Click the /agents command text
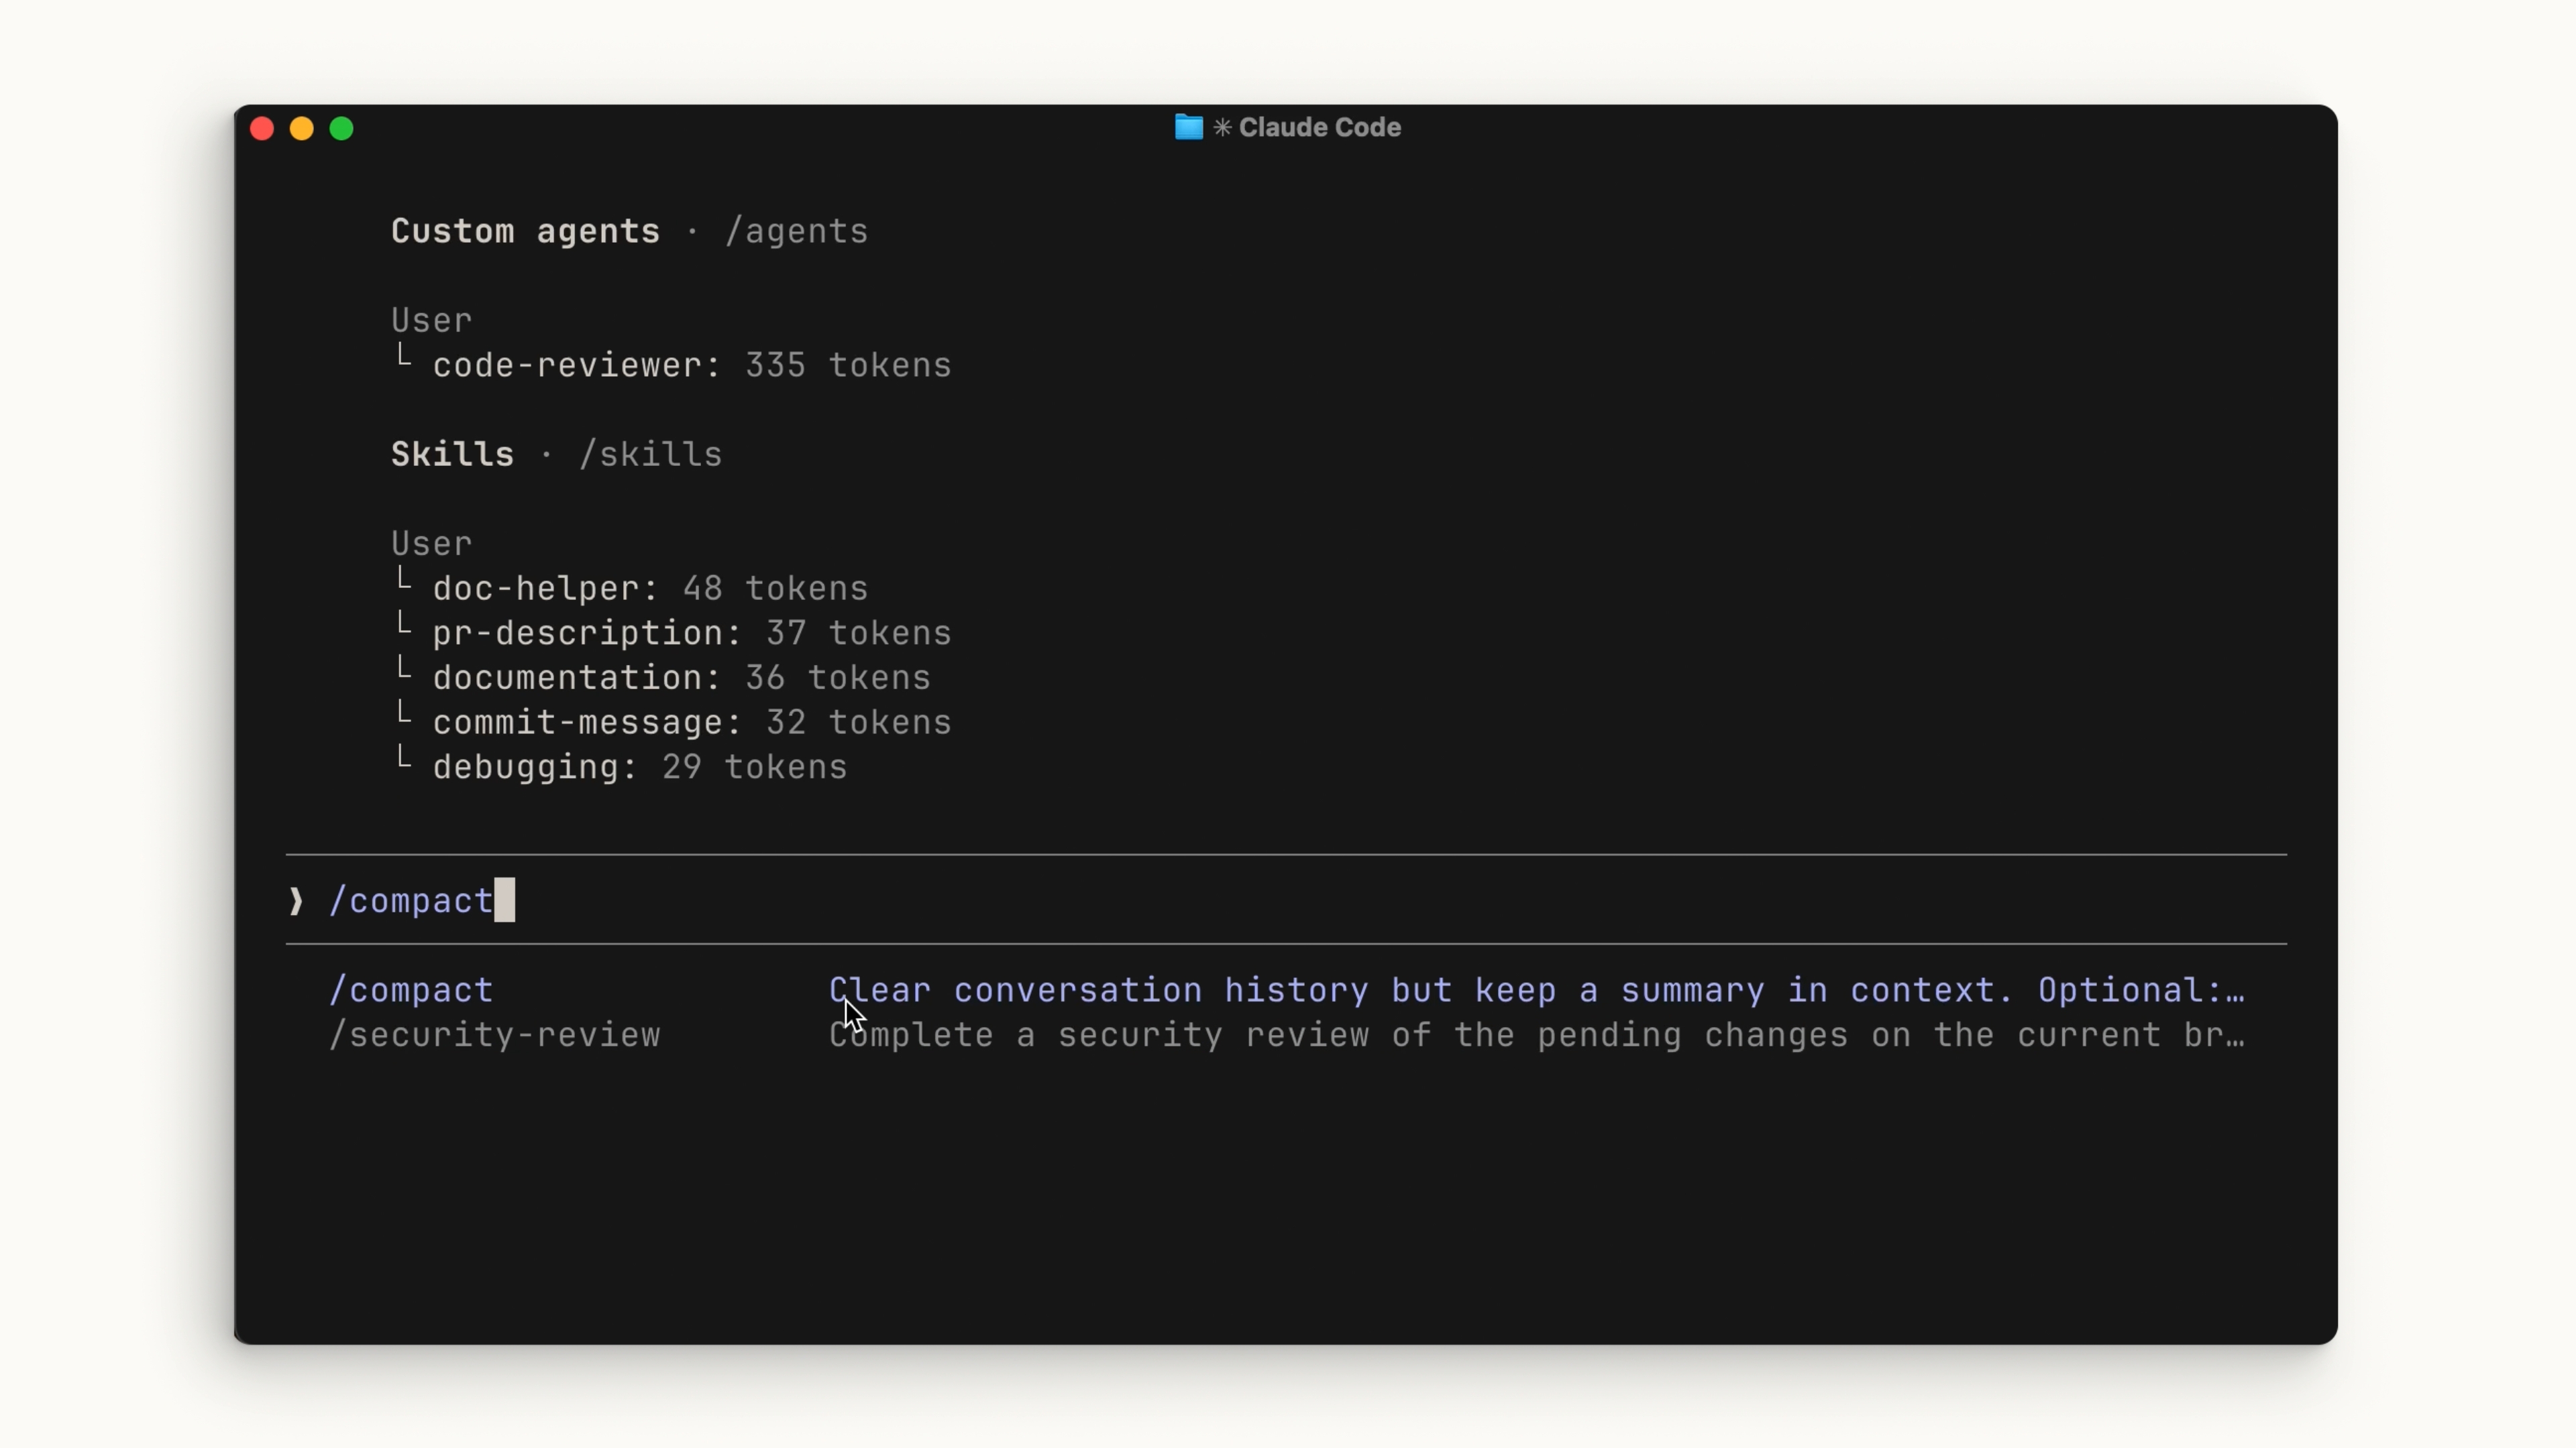Screen dimensions: 2576x1448 pos(796,232)
